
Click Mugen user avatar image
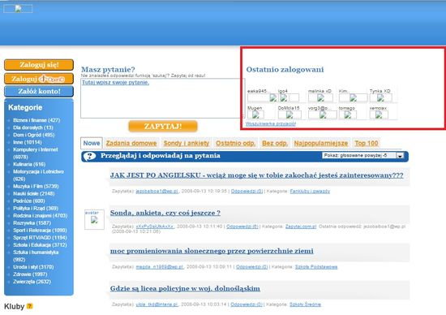[x=255, y=114]
